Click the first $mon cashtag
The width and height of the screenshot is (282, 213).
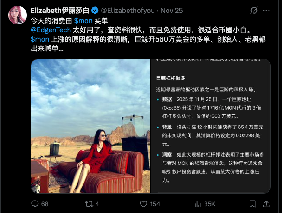click(x=83, y=21)
